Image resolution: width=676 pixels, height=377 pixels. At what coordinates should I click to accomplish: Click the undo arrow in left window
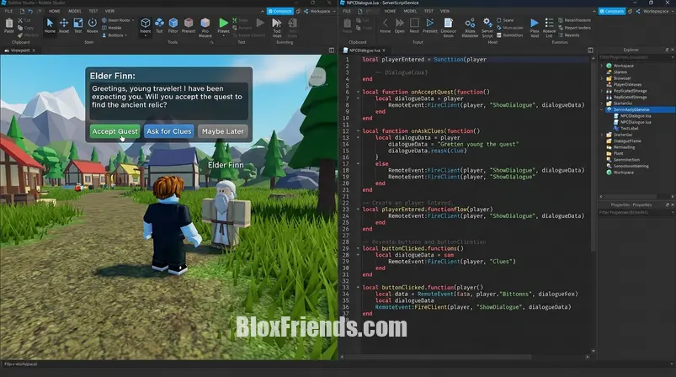[30, 11]
